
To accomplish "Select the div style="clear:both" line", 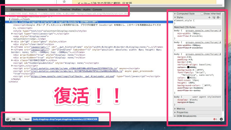I will point(33,44).
